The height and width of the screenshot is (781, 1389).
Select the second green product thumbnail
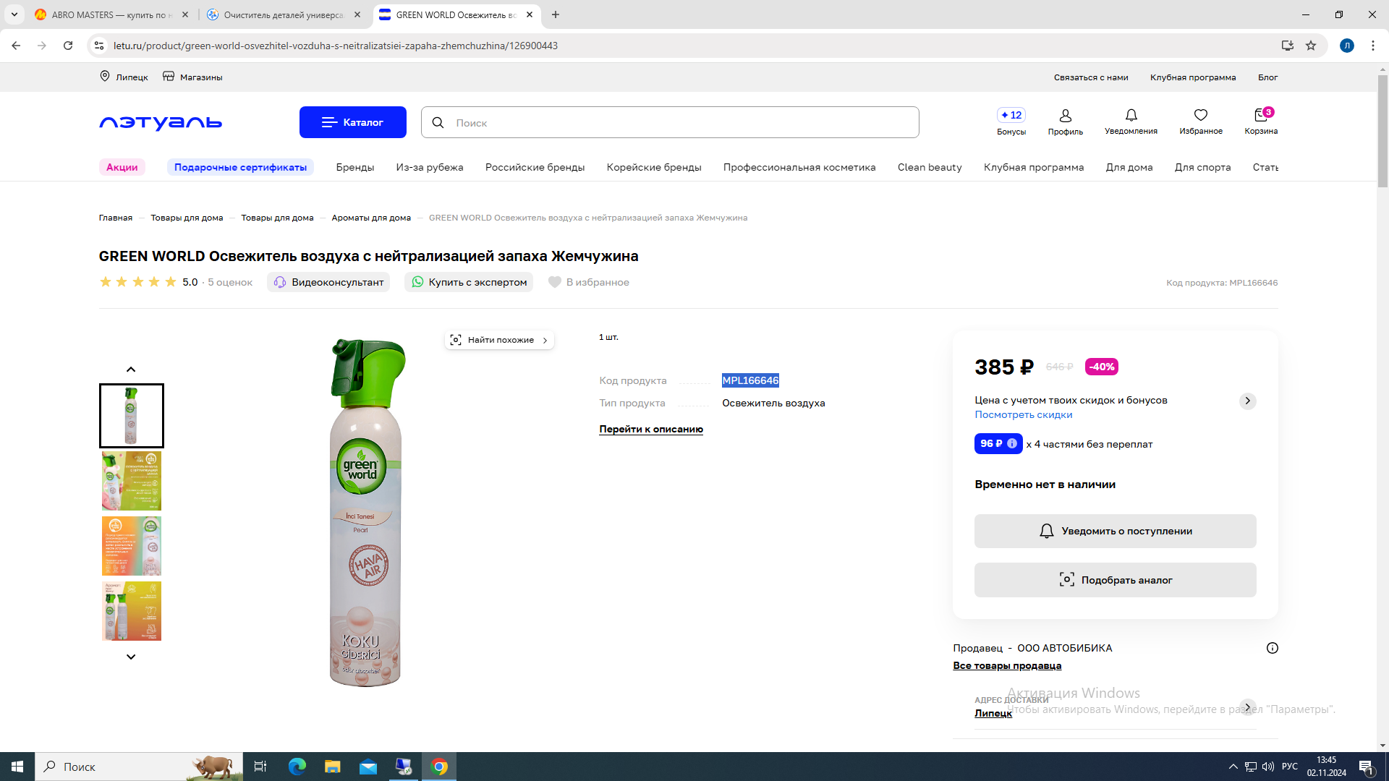pyautogui.click(x=132, y=481)
